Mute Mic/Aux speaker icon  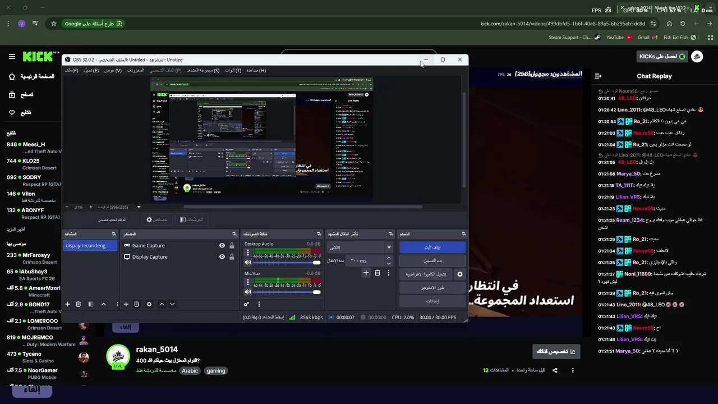pyautogui.click(x=248, y=292)
